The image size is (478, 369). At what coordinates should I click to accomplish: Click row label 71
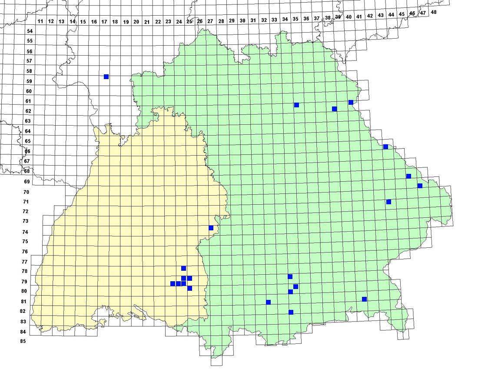(x=26, y=202)
